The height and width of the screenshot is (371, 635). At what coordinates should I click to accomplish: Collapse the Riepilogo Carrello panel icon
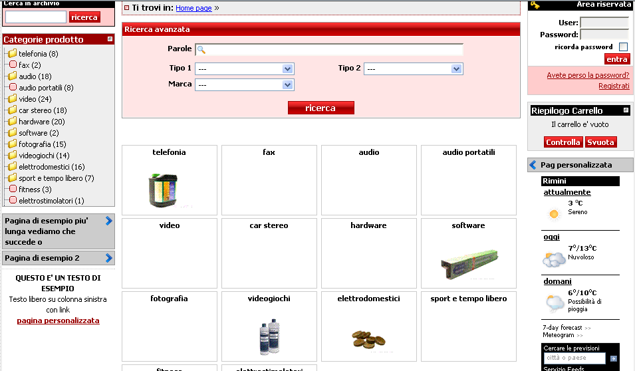[x=626, y=110]
